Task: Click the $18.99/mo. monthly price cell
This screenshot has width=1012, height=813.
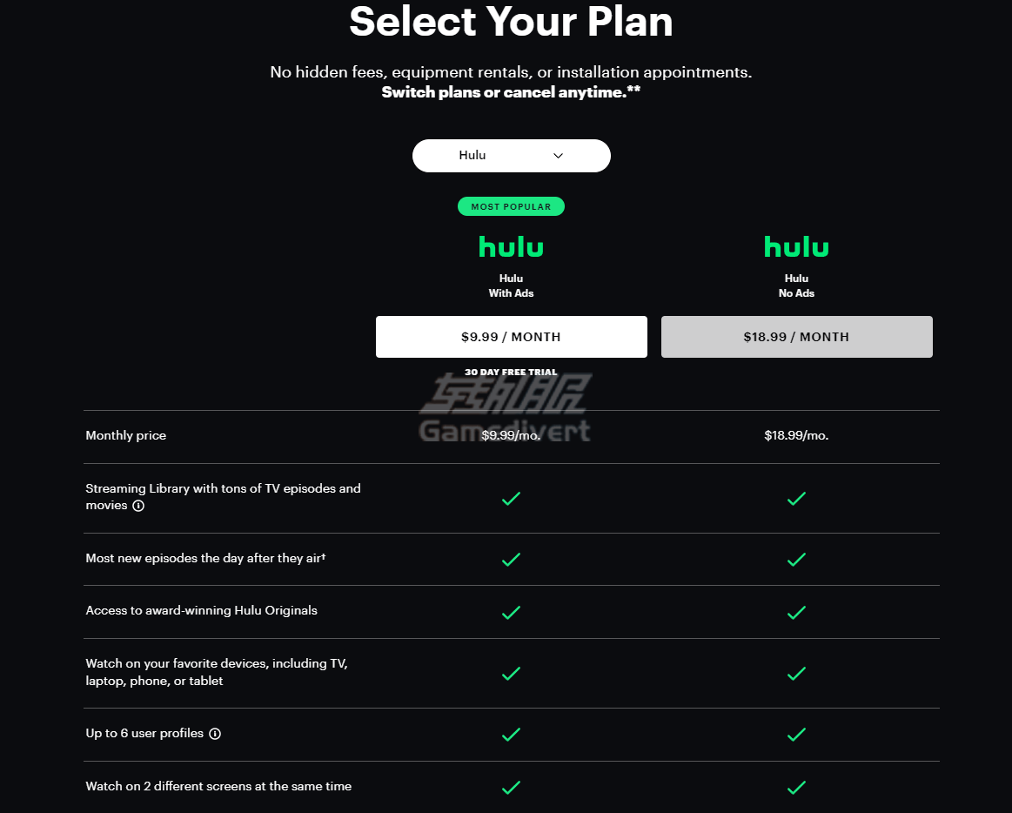Action: click(796, 435)
